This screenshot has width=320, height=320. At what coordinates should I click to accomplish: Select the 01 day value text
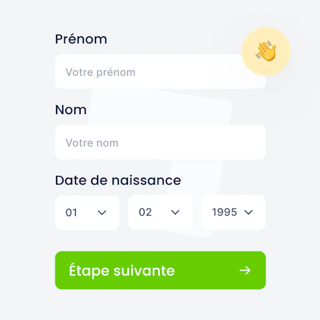pos(71,212)
